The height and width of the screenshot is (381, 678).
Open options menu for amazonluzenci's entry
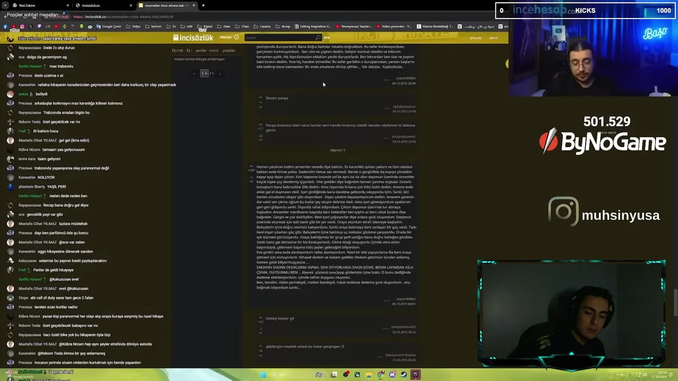pos(386,138)
